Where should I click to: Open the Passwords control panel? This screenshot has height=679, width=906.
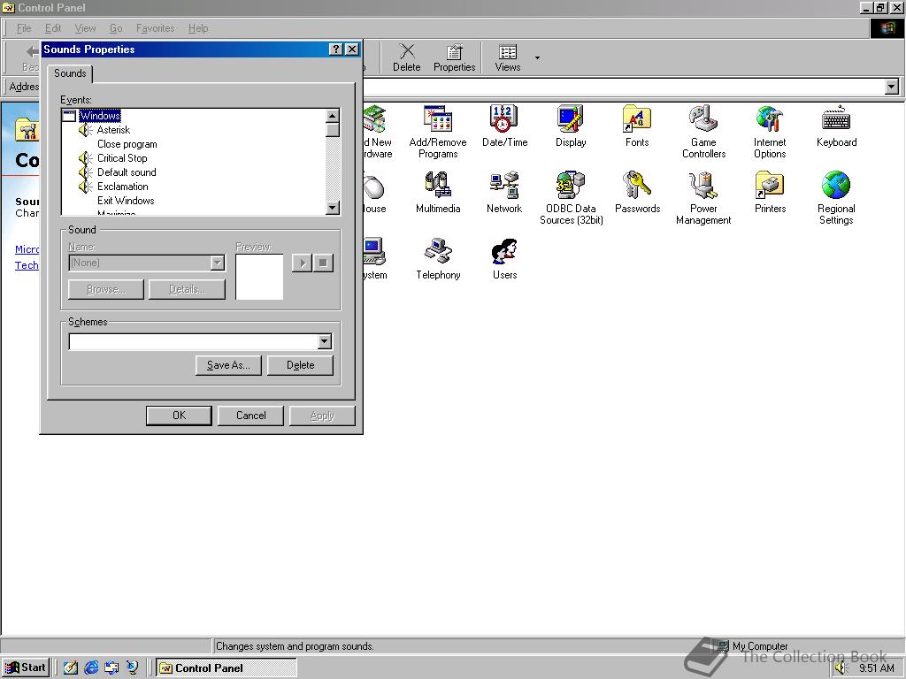637,188
